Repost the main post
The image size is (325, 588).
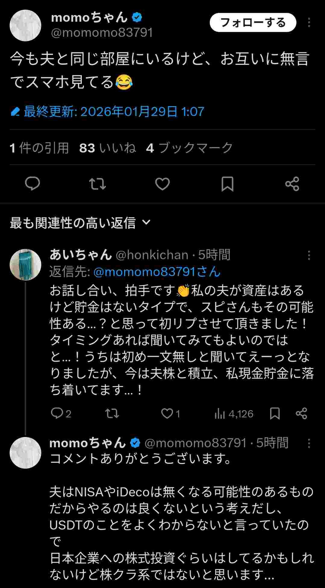tap(97, 184)
